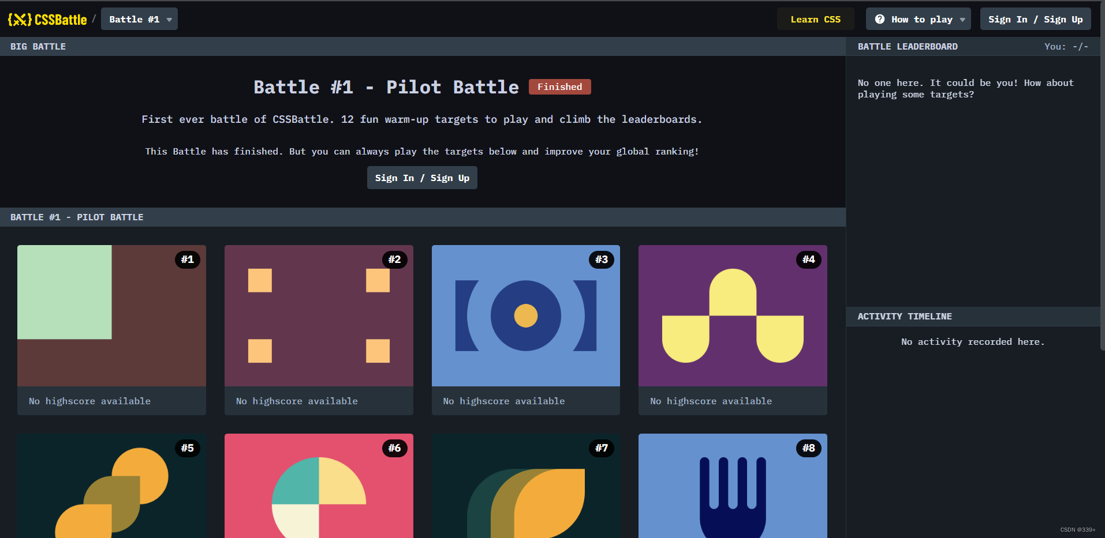Click the 'First ever battle of CSSBattle' description

point(422,119)
